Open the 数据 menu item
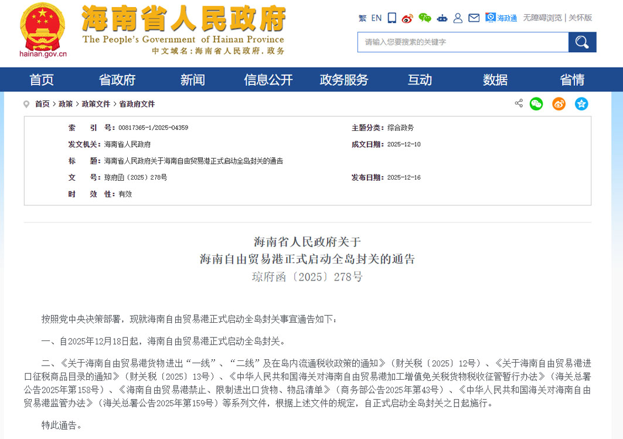This screenshot has width=623, height=439. coord(496,79)
